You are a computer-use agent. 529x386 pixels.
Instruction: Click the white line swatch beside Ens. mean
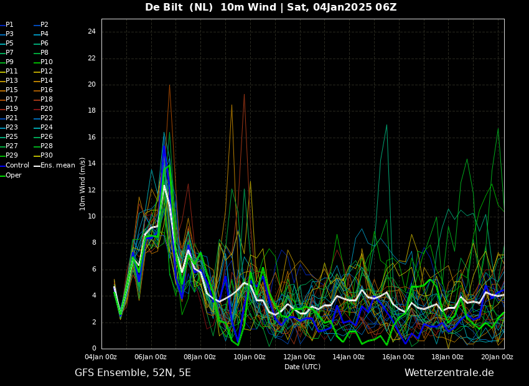36,166
